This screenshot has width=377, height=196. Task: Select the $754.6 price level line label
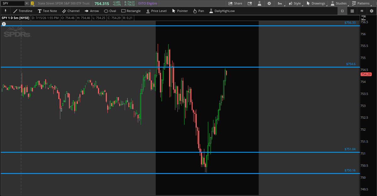pos(351,64)
